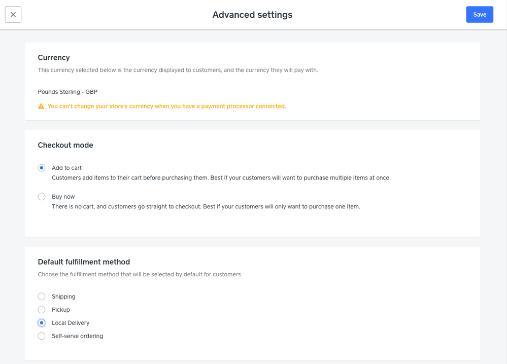507x364 pixels.
Task: Click the orange warning triangle icon
Action: [x=41, y=106]
